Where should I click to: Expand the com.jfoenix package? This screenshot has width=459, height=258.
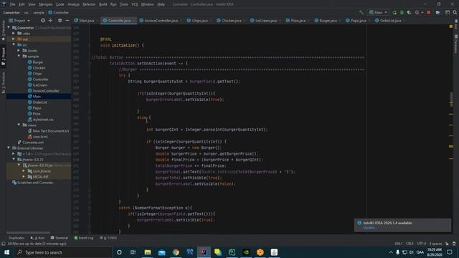[x=24, y=171]
